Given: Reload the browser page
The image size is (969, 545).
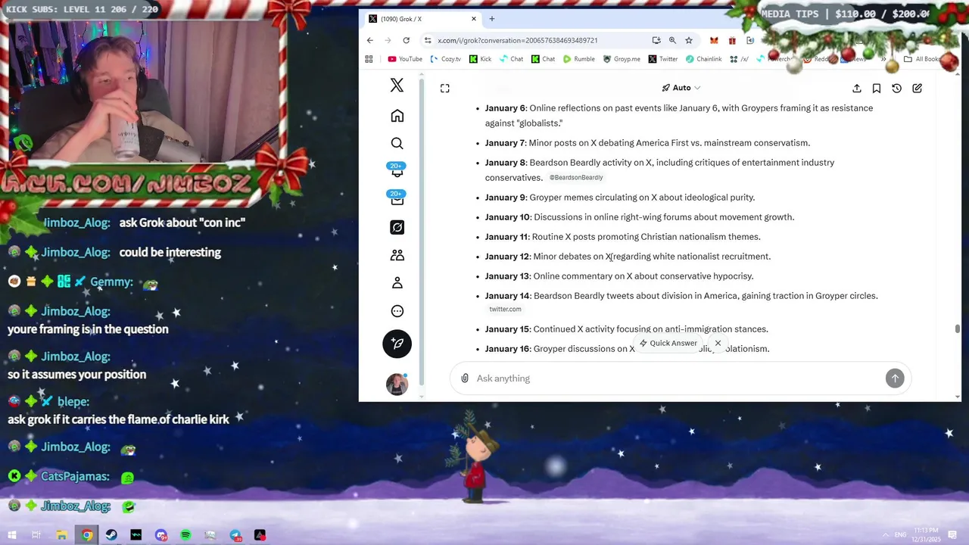Looking at the screenshot, I should pos(406,40).
